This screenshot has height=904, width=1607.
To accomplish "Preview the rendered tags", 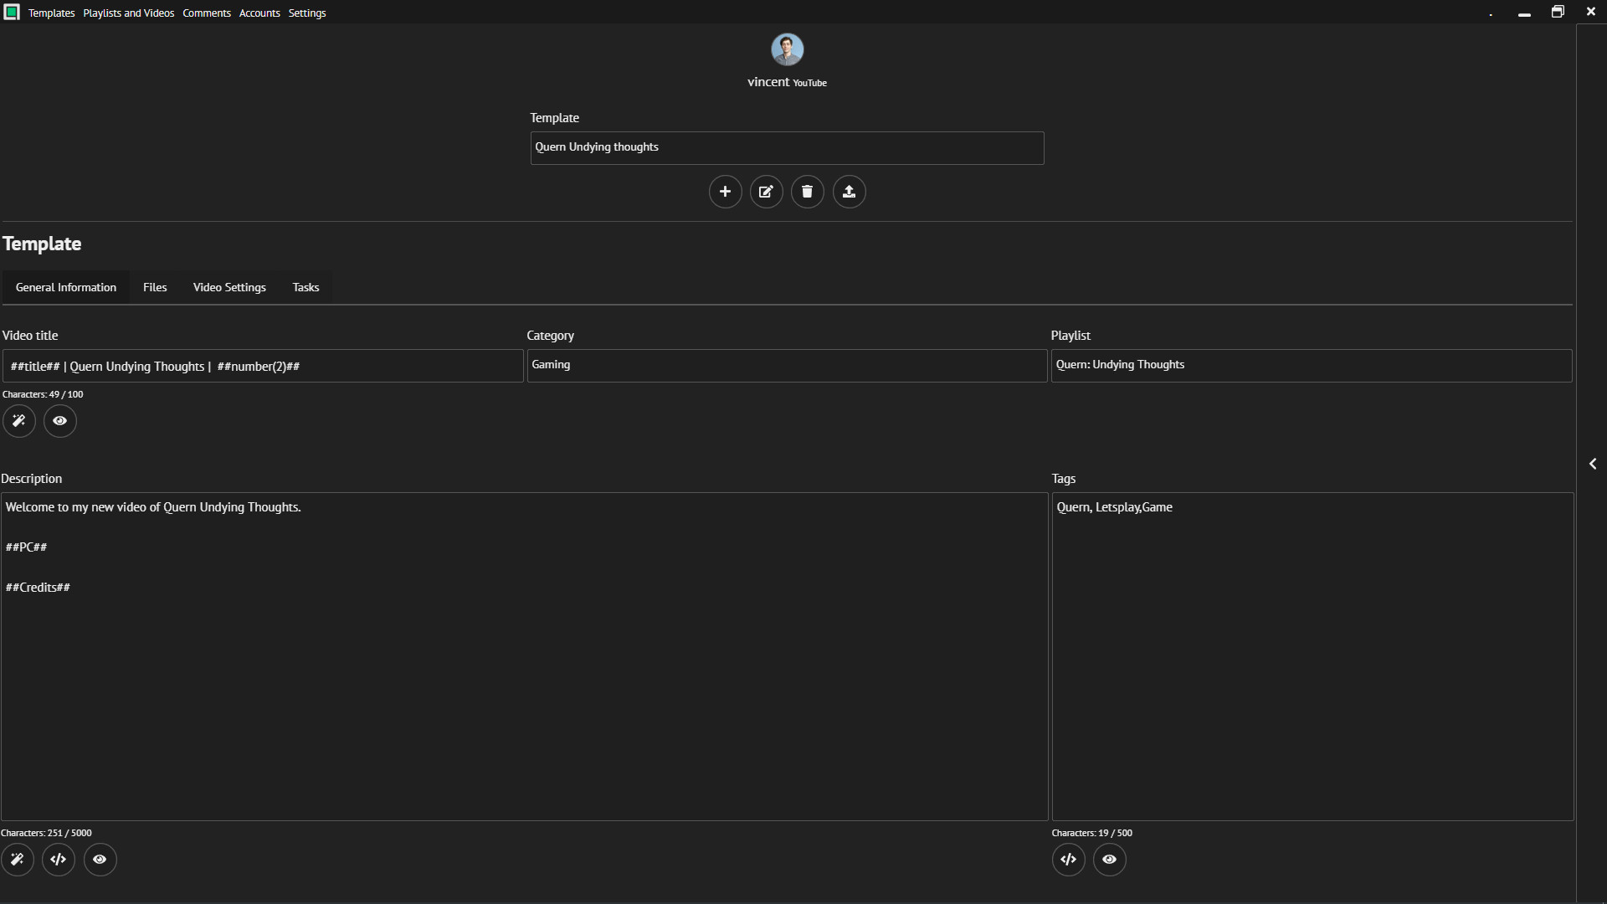I will 1109,860.
